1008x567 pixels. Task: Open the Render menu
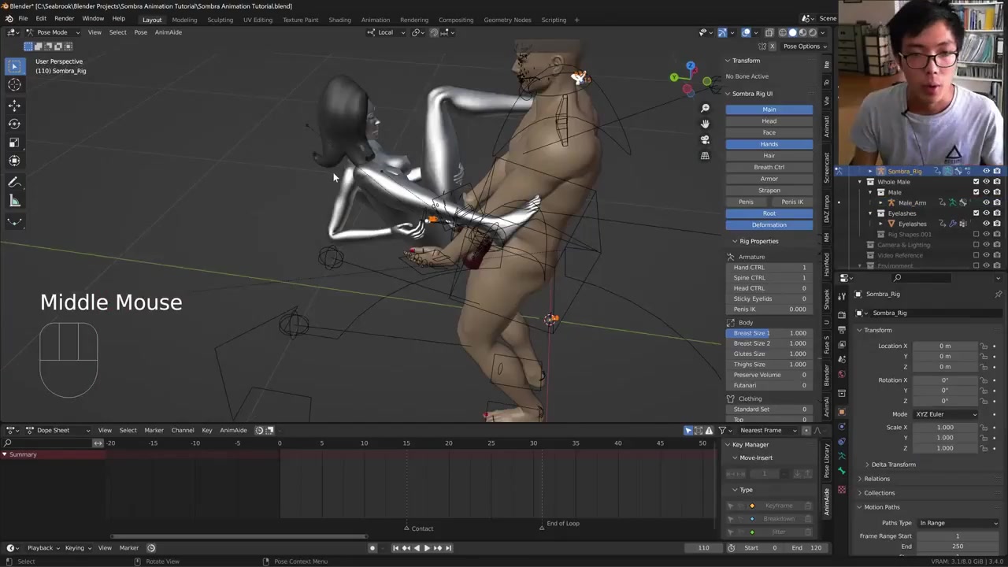[64, 19]
